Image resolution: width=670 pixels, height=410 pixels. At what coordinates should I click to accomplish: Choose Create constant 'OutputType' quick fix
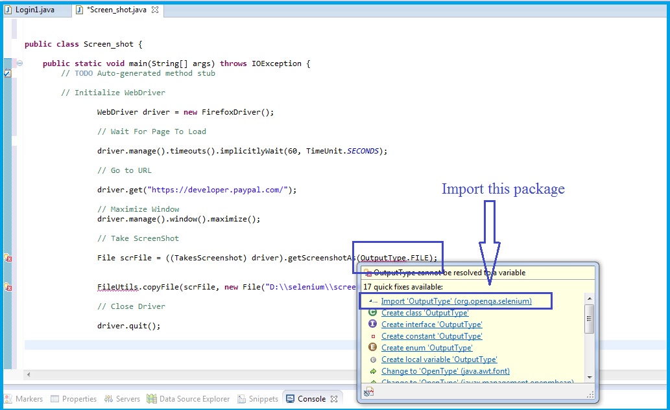pos(431,336)
